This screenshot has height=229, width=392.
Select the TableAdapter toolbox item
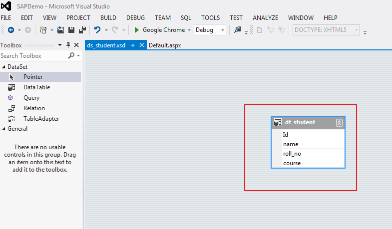tap(40, 119)
